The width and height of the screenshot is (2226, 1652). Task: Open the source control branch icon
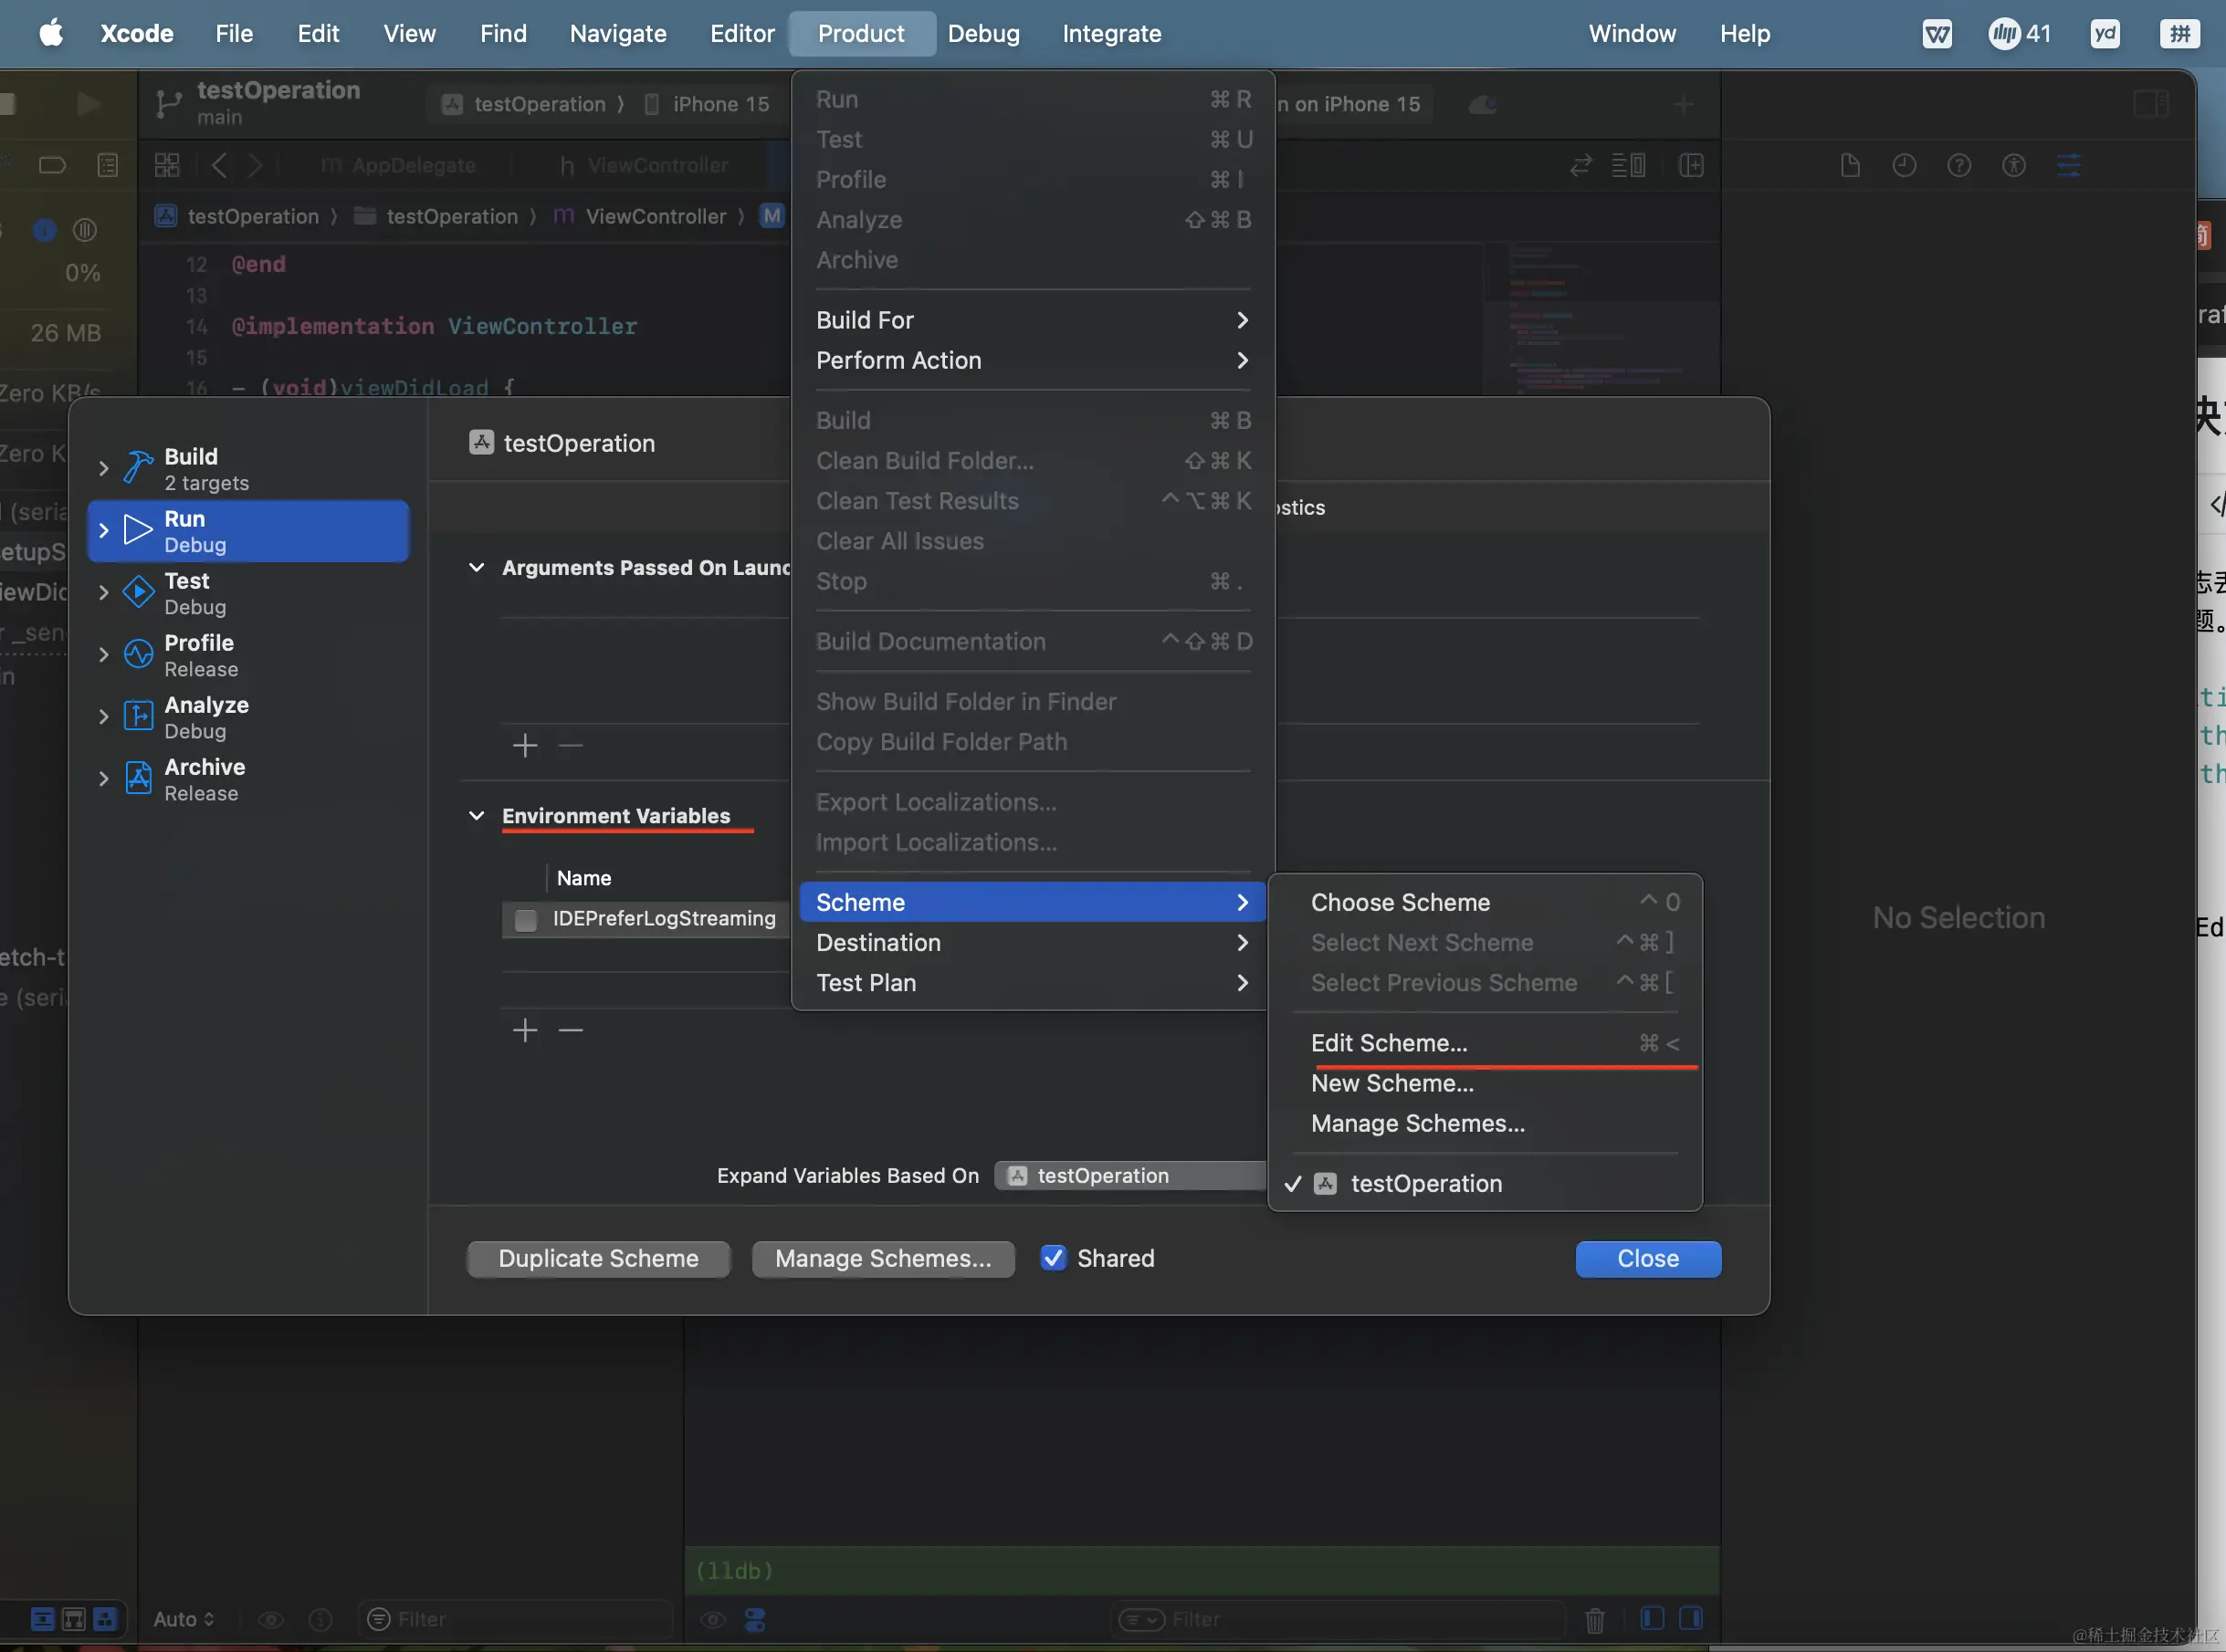[x=168, y=104]
